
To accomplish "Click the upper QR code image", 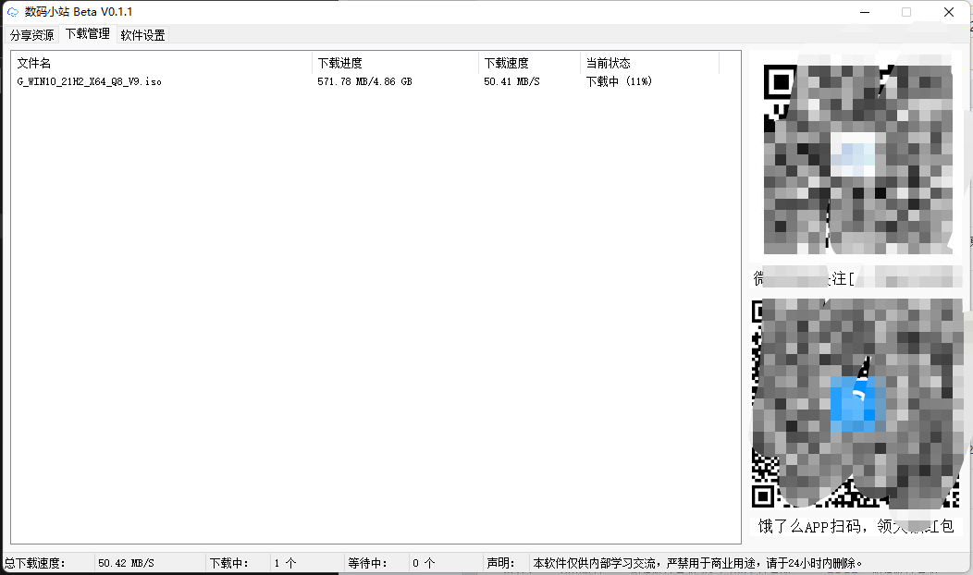I will [x=857, y=157].
